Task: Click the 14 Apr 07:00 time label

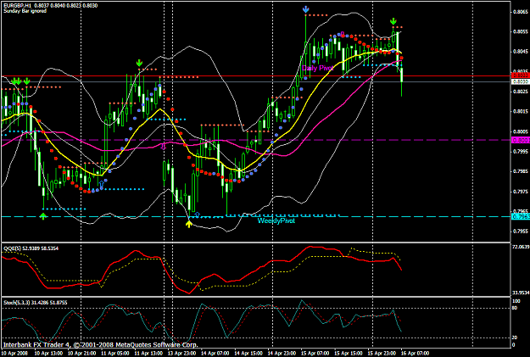Action: coord(215,354)
